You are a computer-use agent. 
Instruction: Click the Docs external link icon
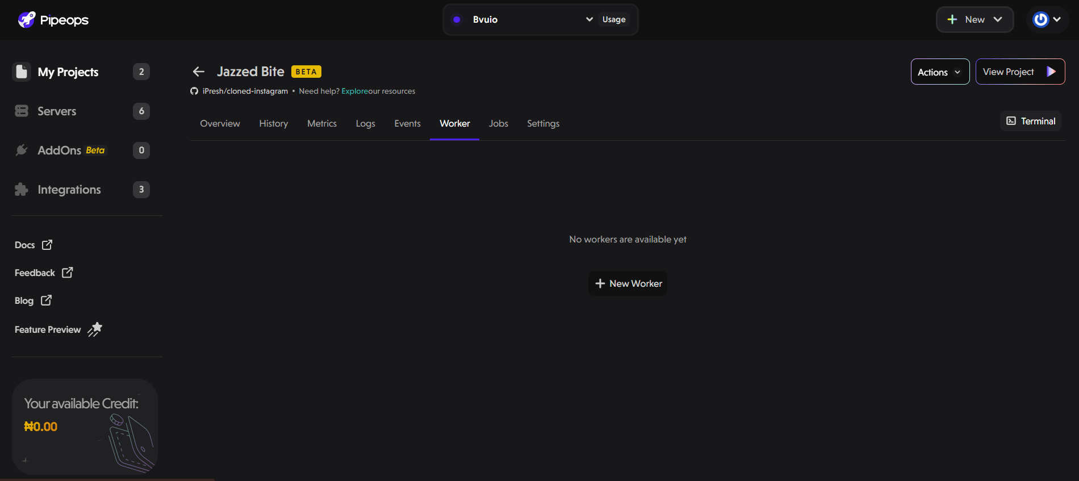(x=47, y=245)
